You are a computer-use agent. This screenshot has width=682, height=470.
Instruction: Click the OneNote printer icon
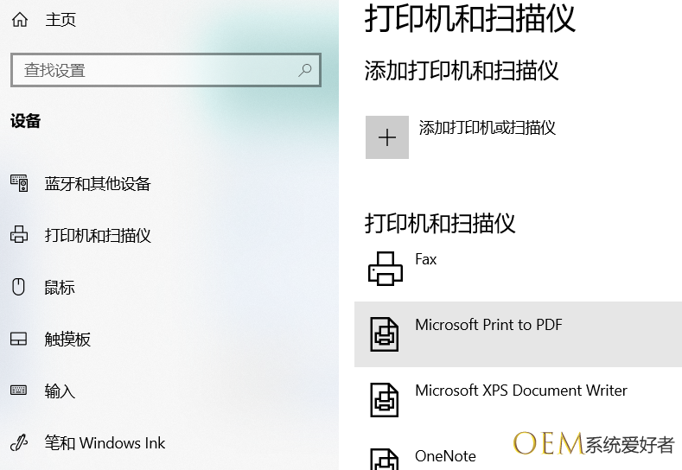tap(386, 459)
